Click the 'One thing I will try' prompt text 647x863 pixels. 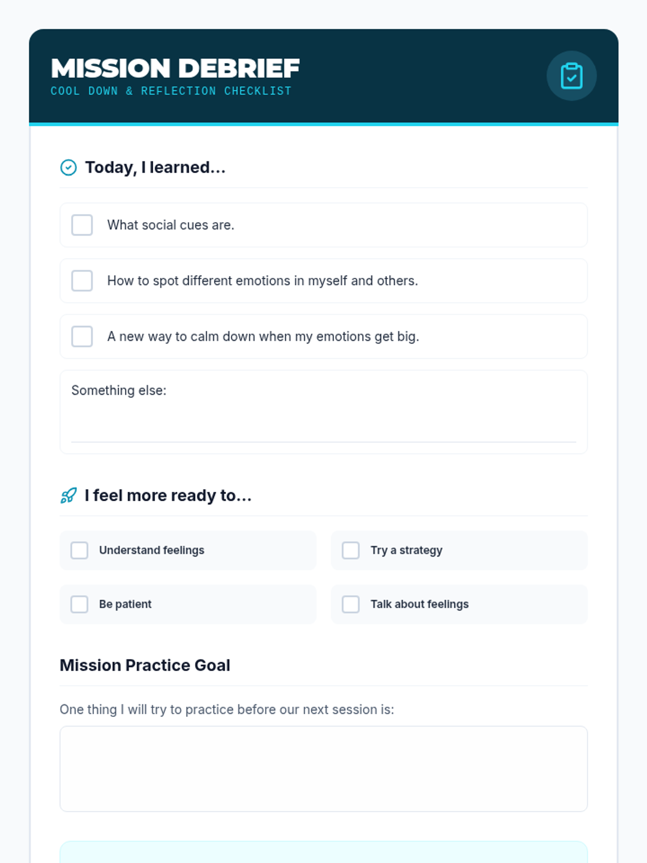(x=227, y=709)
